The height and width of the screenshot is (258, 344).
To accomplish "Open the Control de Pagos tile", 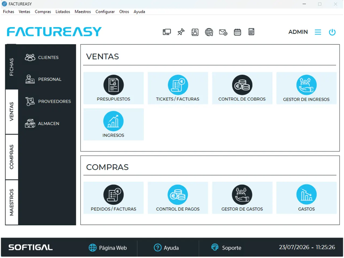I will pyautogui.click(x=178, y=198).
